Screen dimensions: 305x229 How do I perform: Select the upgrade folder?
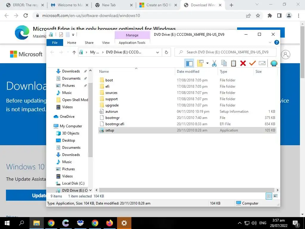pyautogui.click(x=112, y=105)
